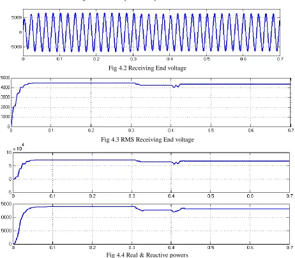
Task: Click the "0.3" x-axis tick under the Fig 4.2 plot
Action: (x=133, y=59)
